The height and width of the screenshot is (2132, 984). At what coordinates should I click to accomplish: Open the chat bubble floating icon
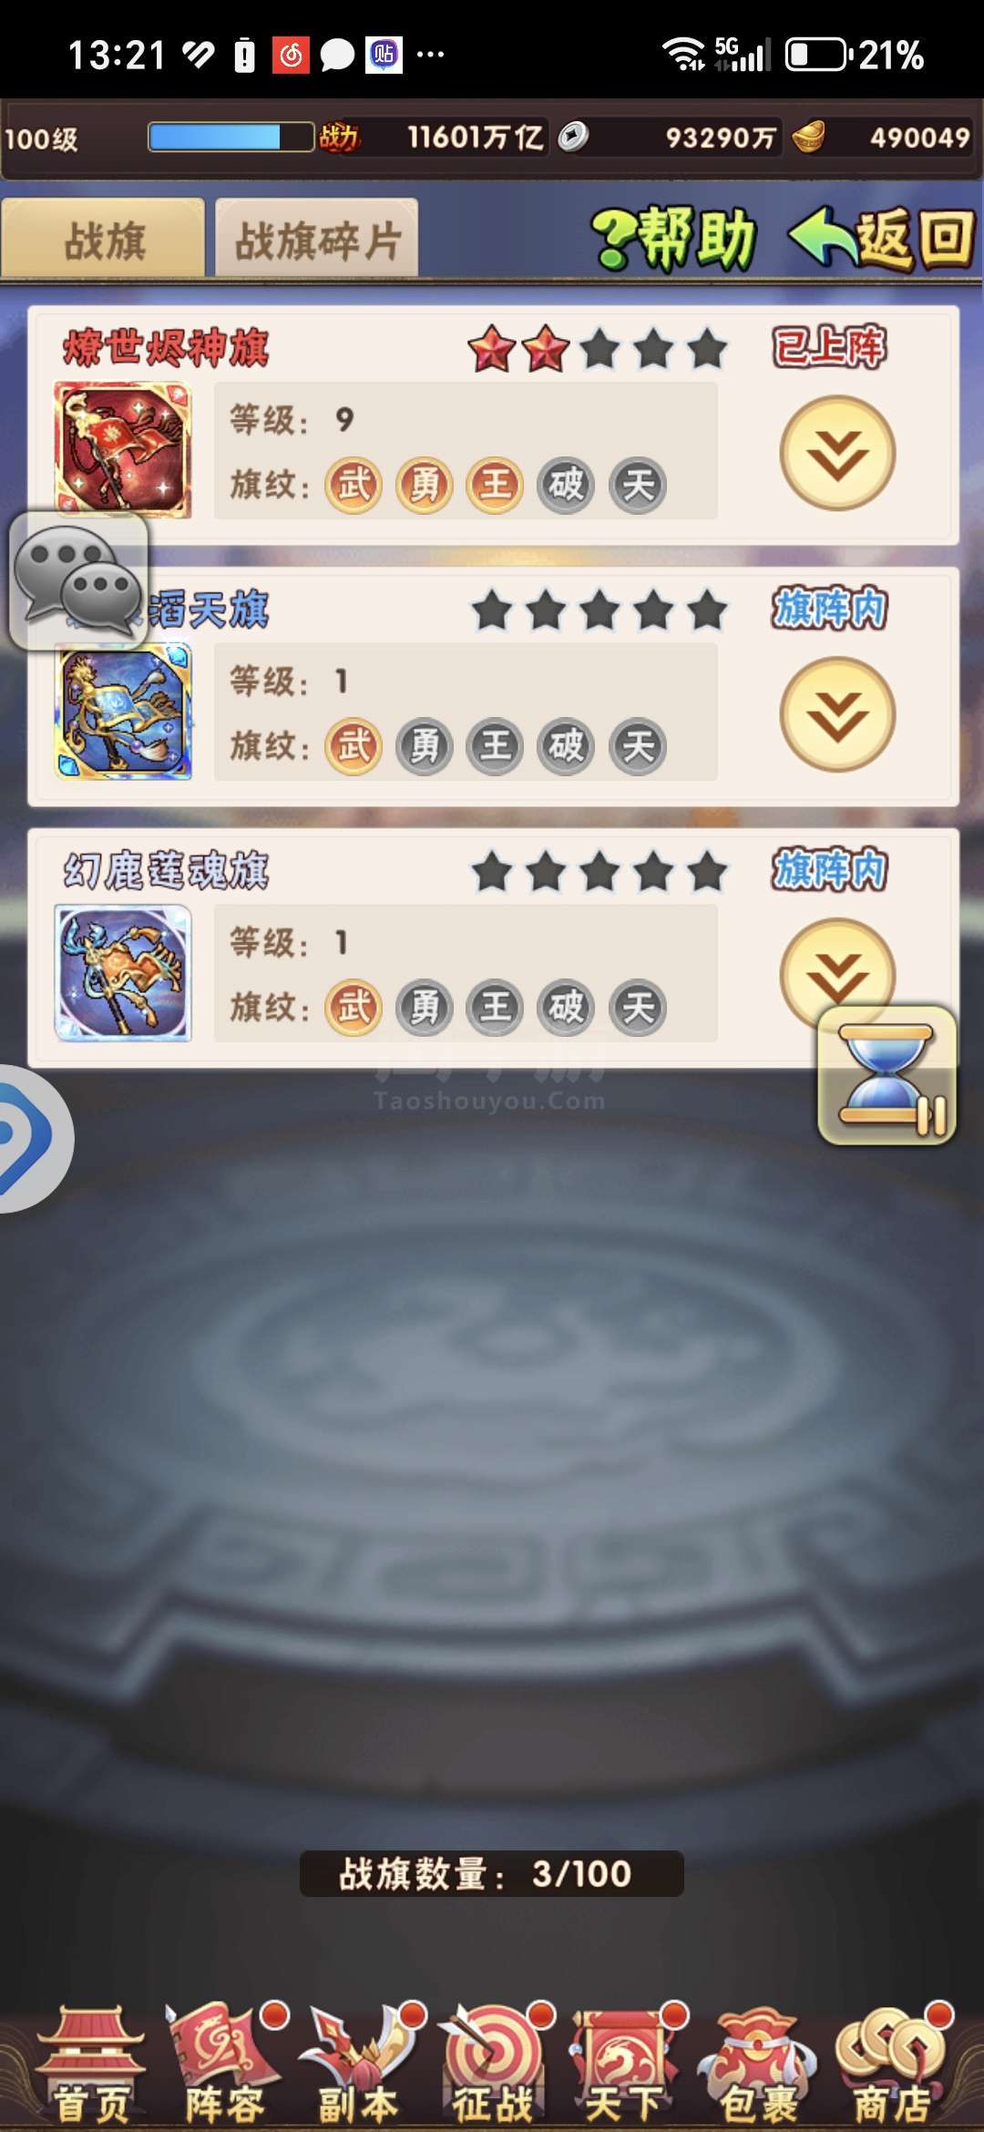coord(78,580)
